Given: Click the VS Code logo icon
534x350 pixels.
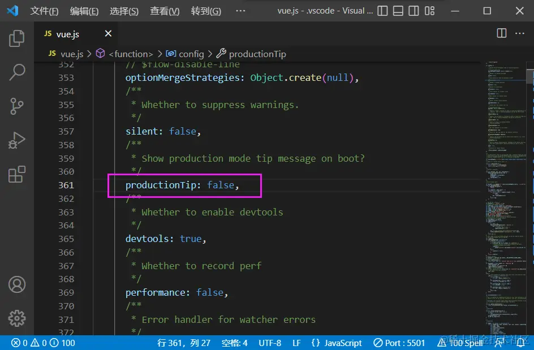Looking at the screenshot, I should [x=12, y=11].
